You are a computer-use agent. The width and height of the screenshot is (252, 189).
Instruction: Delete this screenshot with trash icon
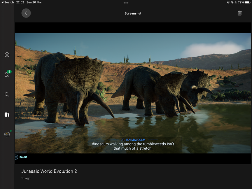point(239,13)
